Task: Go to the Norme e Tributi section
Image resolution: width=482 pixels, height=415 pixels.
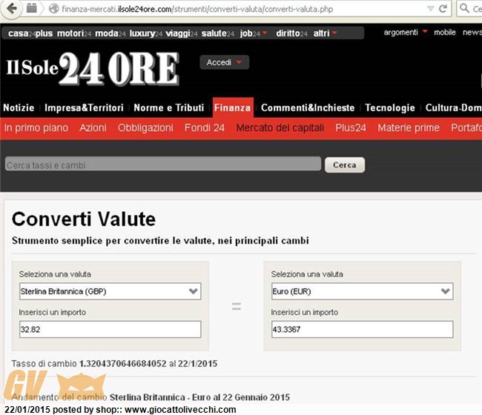Action: coord(169,107)
